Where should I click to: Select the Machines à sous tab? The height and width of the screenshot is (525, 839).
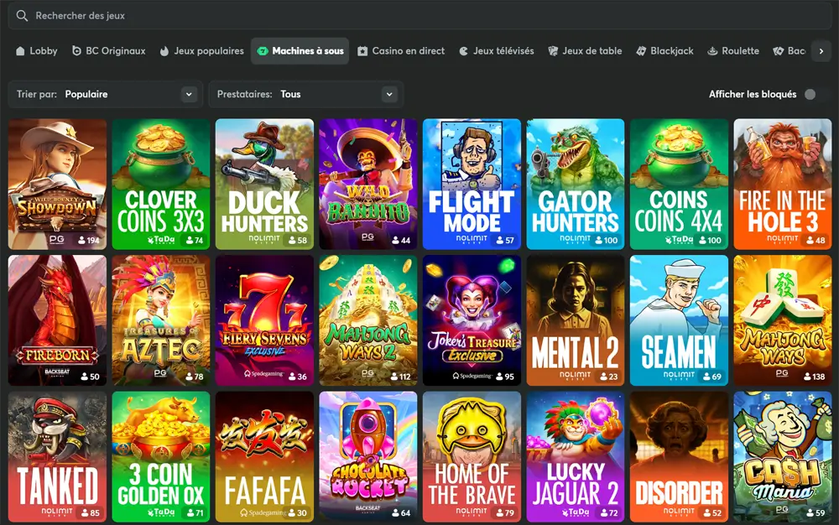(300, 51)
